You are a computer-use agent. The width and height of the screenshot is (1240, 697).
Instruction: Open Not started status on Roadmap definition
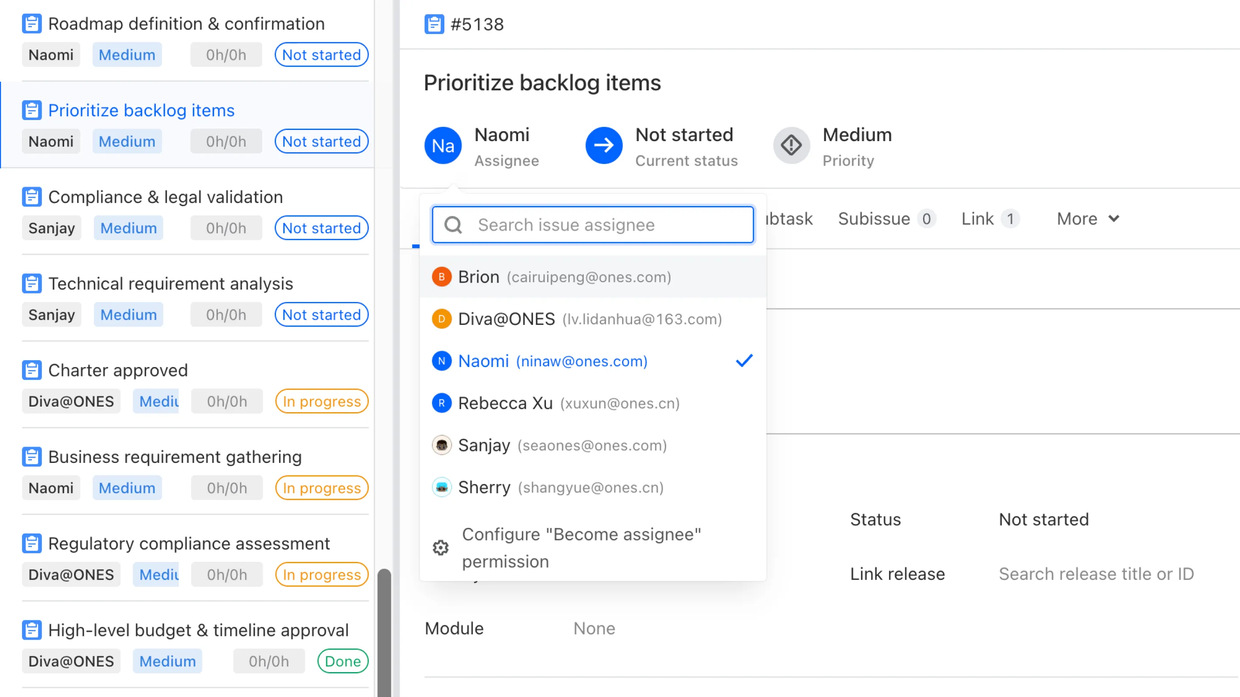click(x=321, y=55)
